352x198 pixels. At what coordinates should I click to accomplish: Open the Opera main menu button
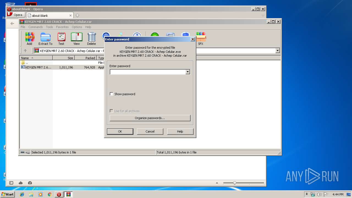coord(16,15)
